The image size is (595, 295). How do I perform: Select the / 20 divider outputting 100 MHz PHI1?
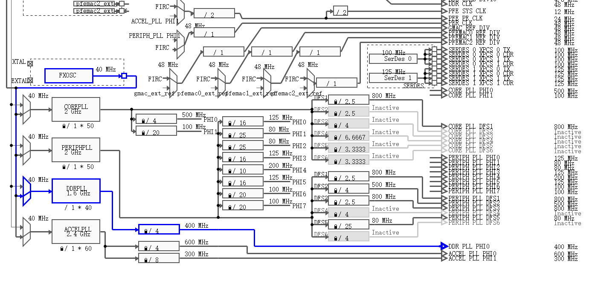(x=156, y=131)
